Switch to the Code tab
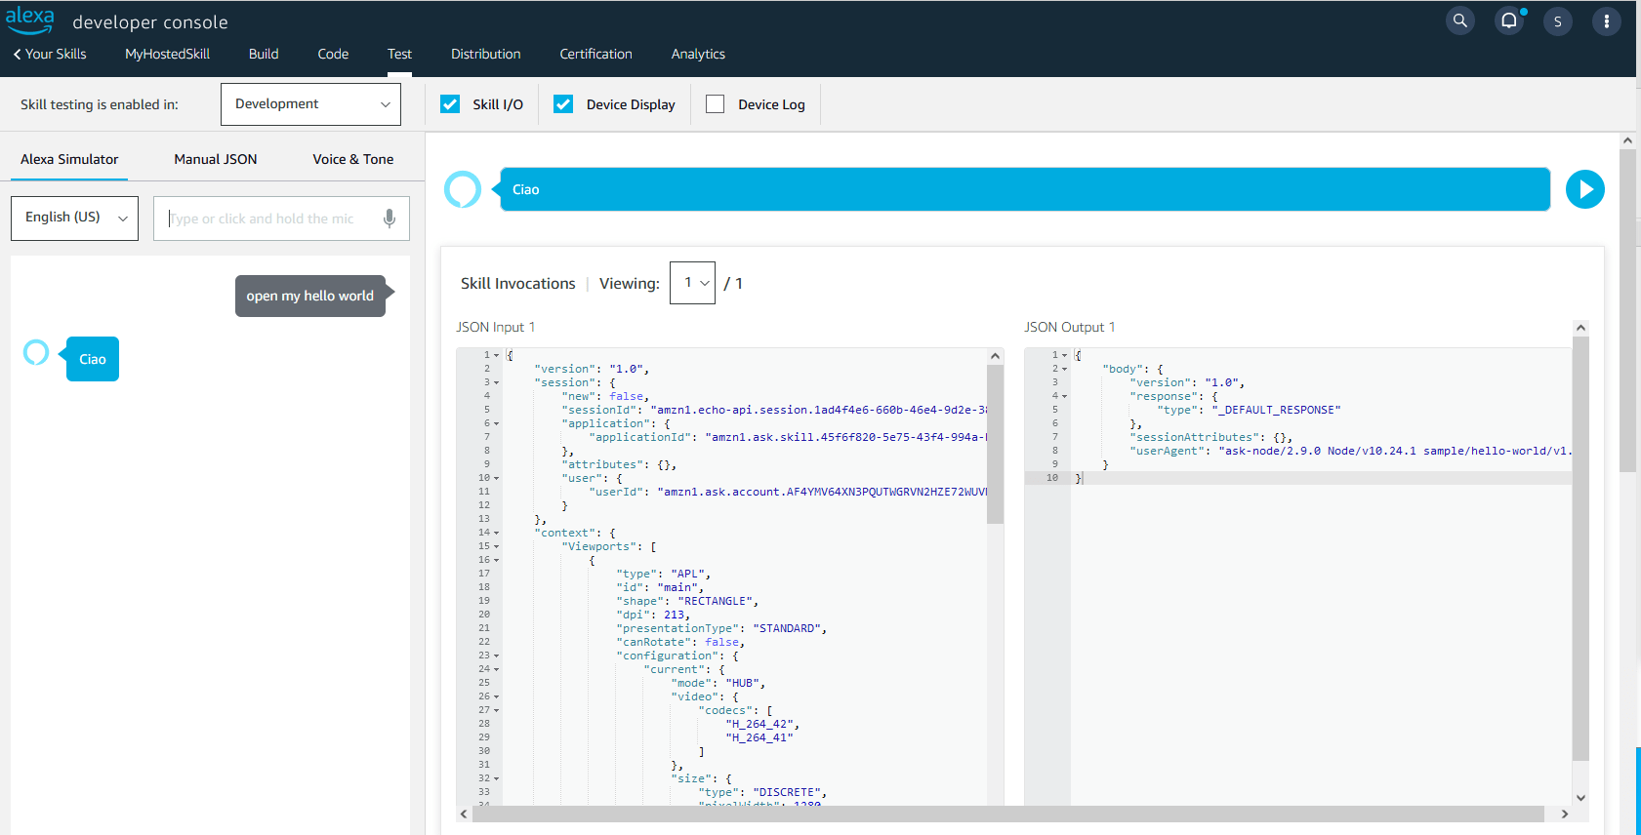 [x=333, y=54]
